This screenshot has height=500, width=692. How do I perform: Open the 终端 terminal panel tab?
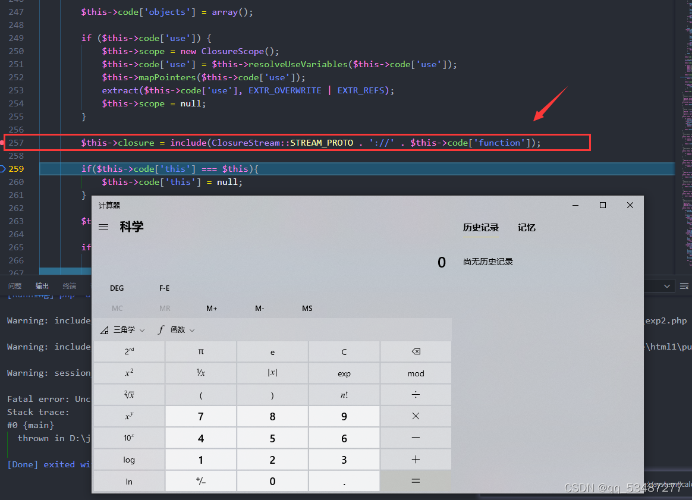[x=70, y=286]
